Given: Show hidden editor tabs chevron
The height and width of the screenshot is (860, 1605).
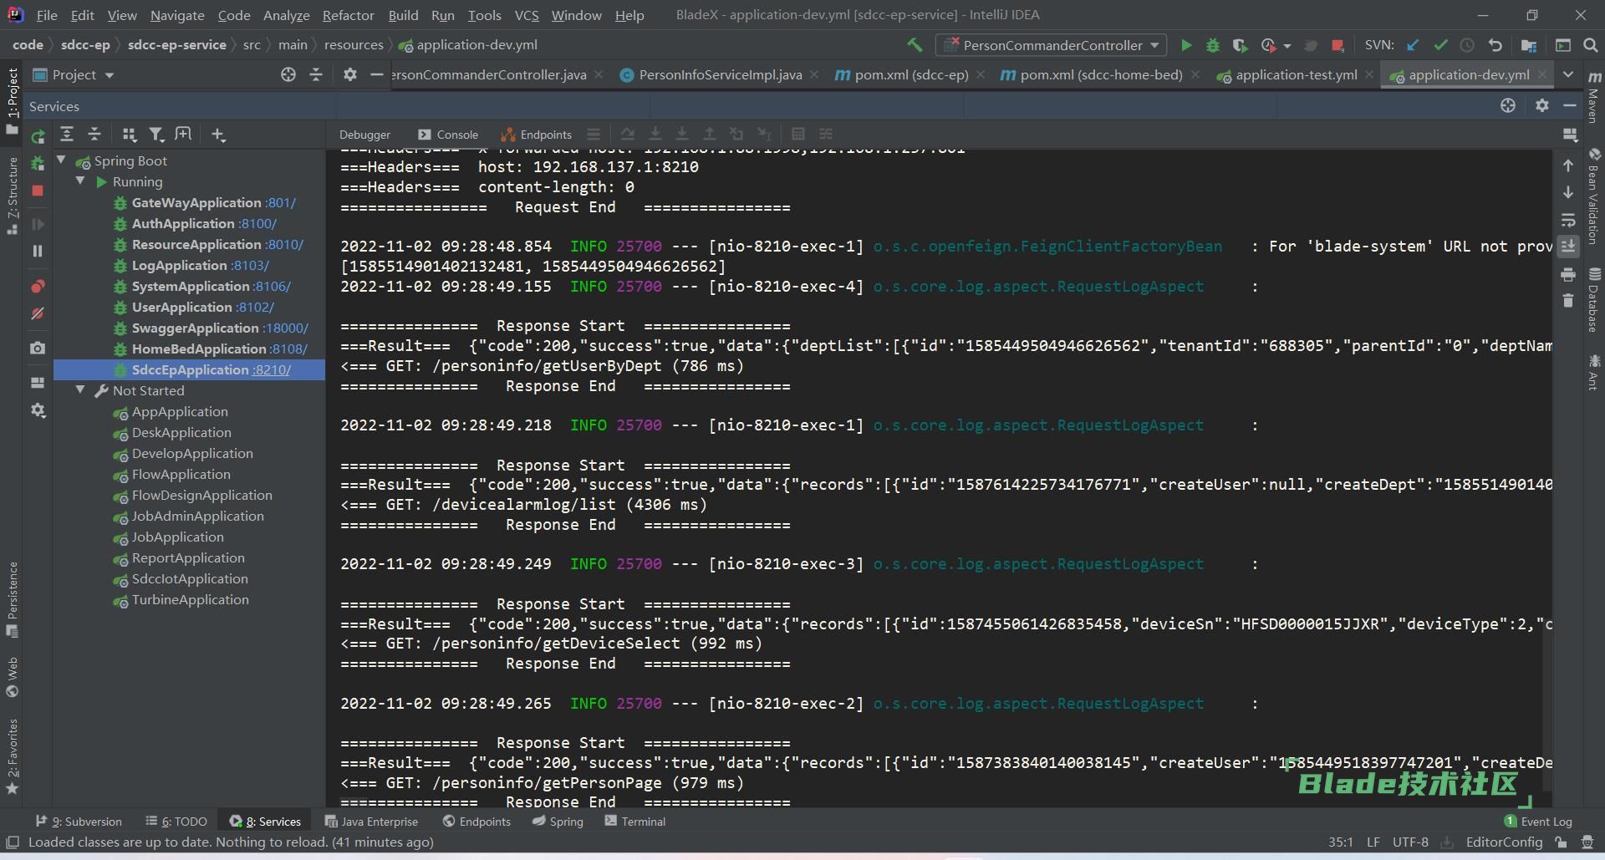Looking at the screenshot, I should (1568, 74).
